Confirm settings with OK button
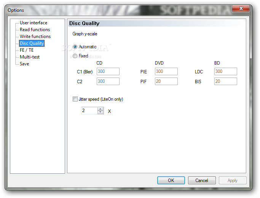This screenshot has width=260, height=198. tap(171, 180)
